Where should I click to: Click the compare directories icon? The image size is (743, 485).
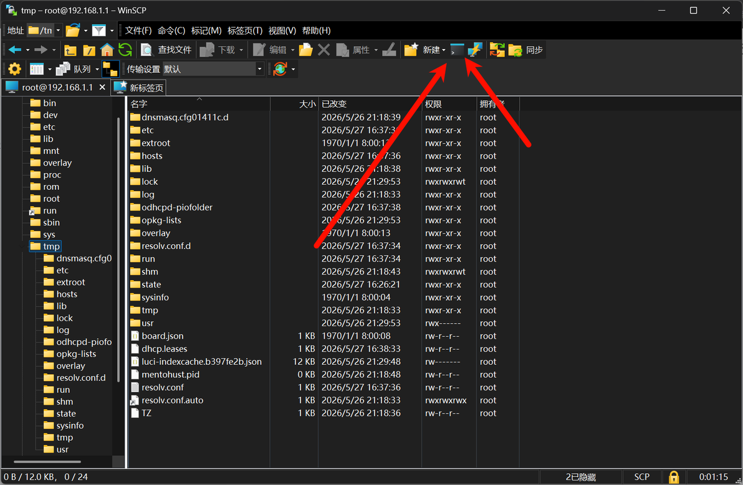(x=497, y=50)
